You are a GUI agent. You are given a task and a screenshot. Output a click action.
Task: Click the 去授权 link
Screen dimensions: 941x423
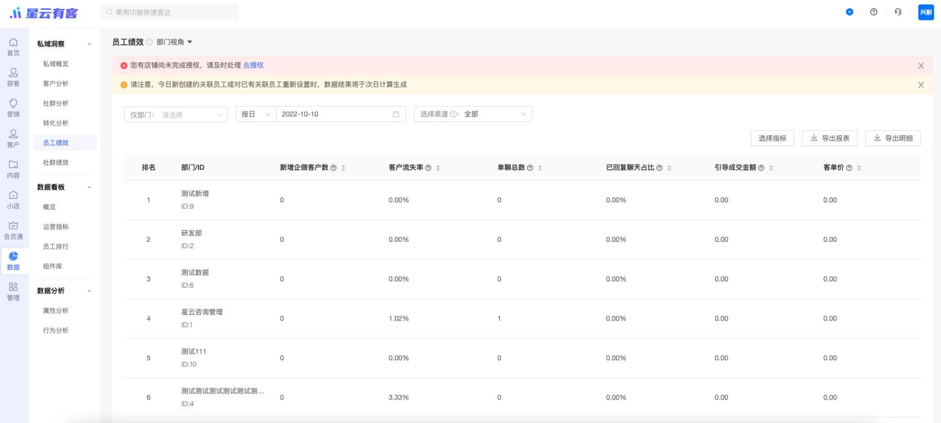pos(254,65)
